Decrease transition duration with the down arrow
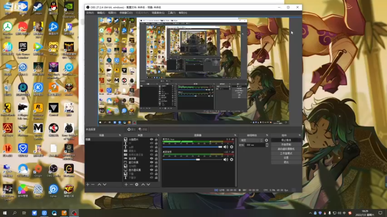The height and width of the screenshot is (217, 387). pyautogui.click(x=267, y=146)
